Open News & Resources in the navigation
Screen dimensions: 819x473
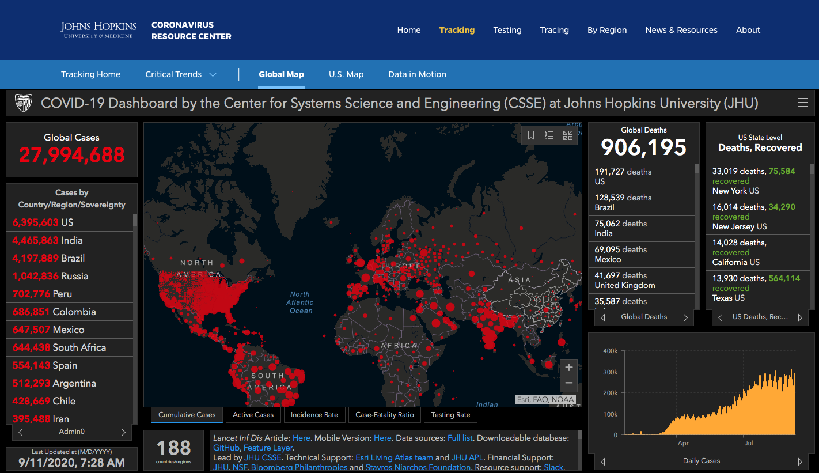pos(681,30)
